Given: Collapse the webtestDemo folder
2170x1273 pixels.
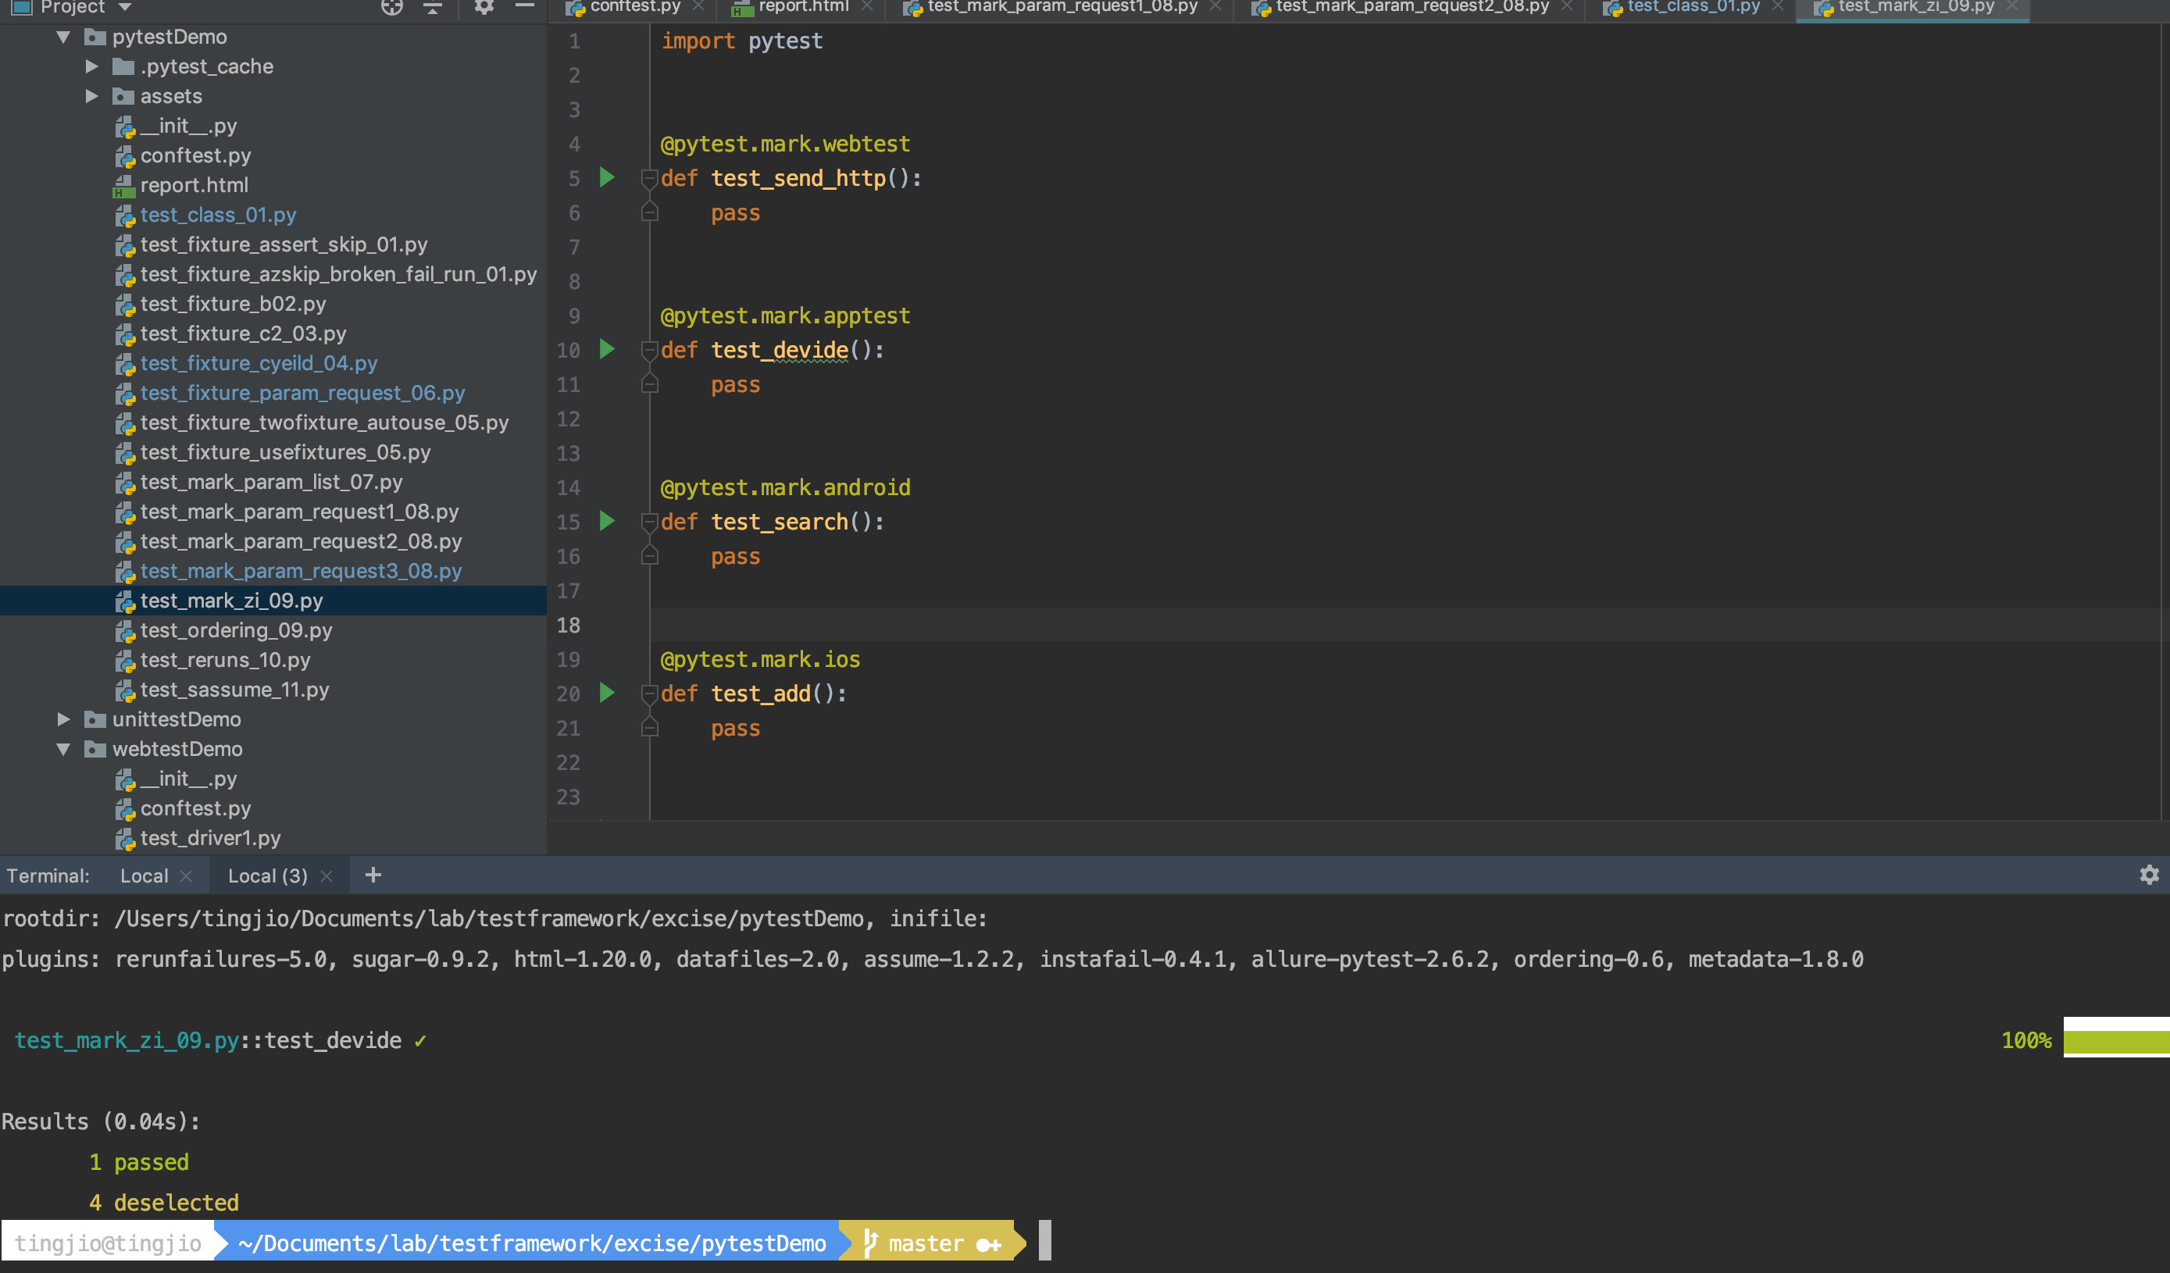Looking at the screenshot, I should [64, 750].
